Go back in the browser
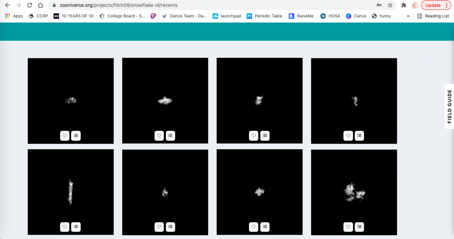The height and width of the screenshot is (239, 454). point(7,5)
